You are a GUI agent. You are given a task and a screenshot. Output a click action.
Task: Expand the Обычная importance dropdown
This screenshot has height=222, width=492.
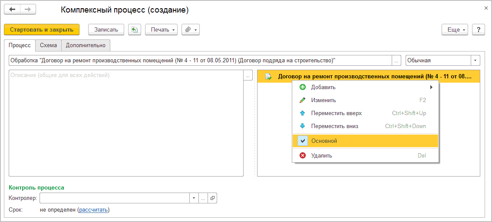476,61
